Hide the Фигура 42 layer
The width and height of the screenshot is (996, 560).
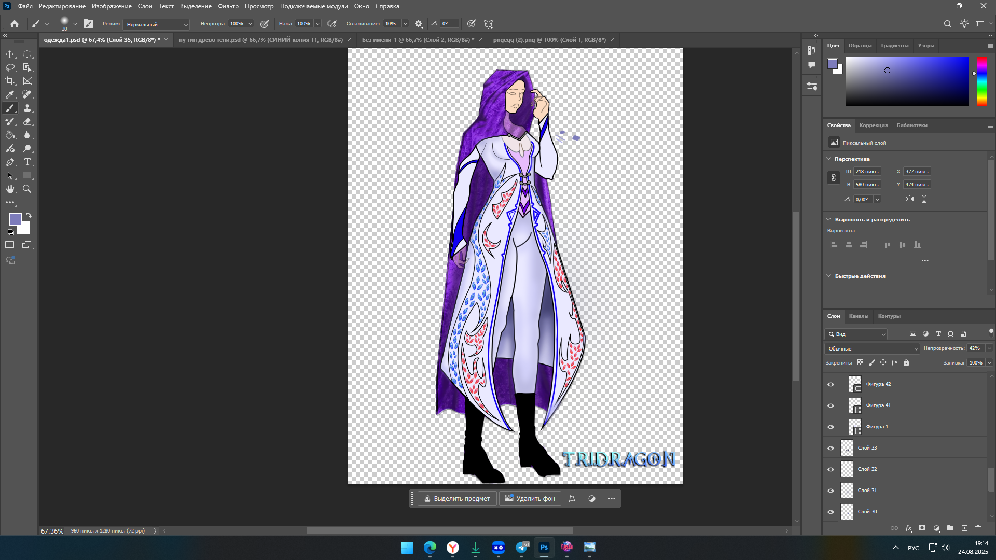tap(831, 384)
